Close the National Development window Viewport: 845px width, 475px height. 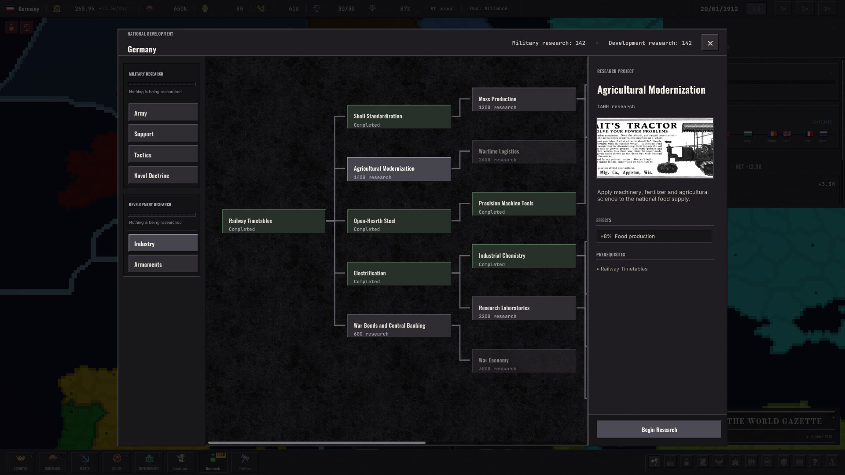tap(710, 43)
